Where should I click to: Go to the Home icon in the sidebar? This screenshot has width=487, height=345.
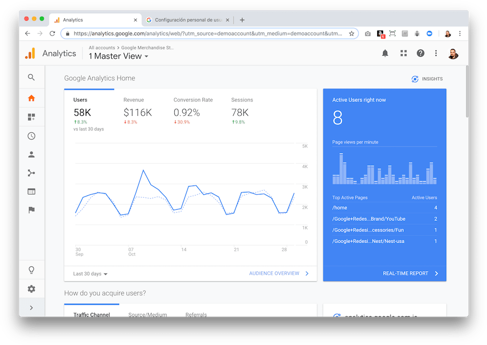point(32,98)
